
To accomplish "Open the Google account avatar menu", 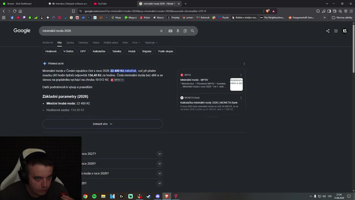I will point(345,31).
